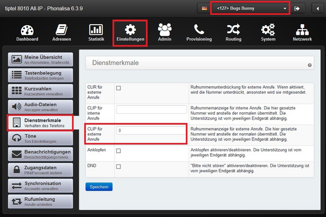Select Tastenbelegung in the sidebar

click(41, 75)
